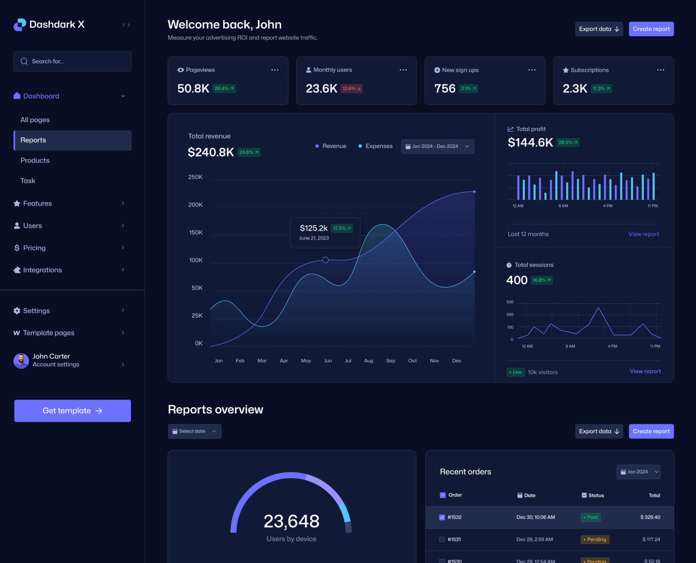The image size is (696, 563).
Task: Open View report under Total sessions
Action: [x=645, y=371]
